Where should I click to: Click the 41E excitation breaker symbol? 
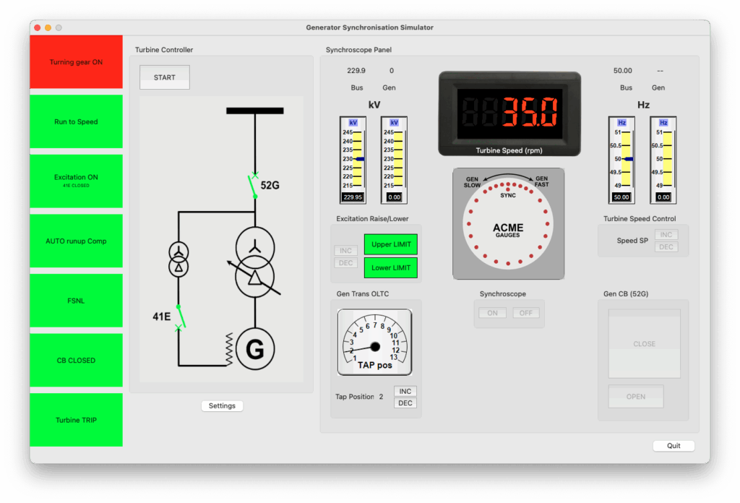[x=178, y=317]
